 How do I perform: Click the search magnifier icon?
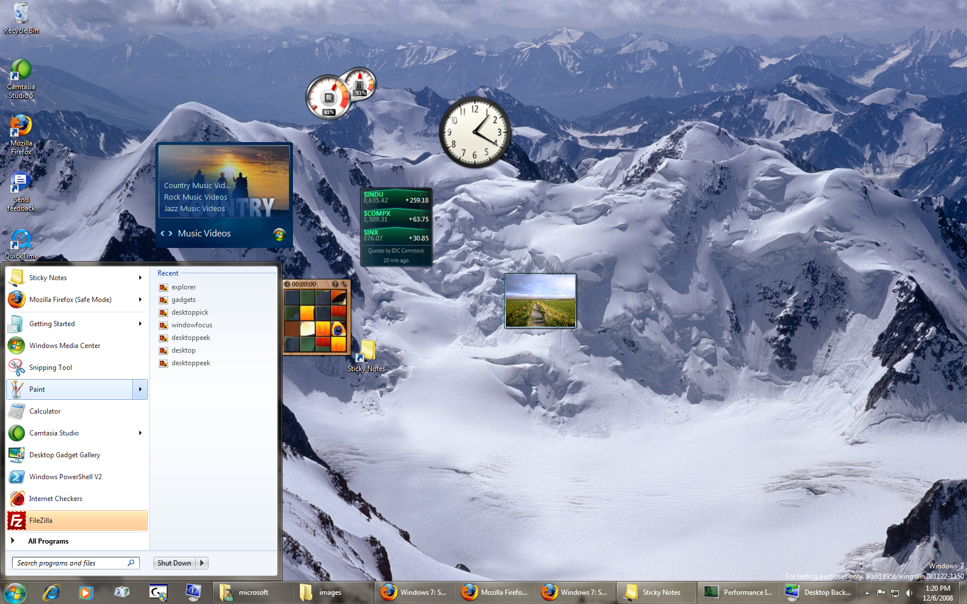click(x=131, y=563)
